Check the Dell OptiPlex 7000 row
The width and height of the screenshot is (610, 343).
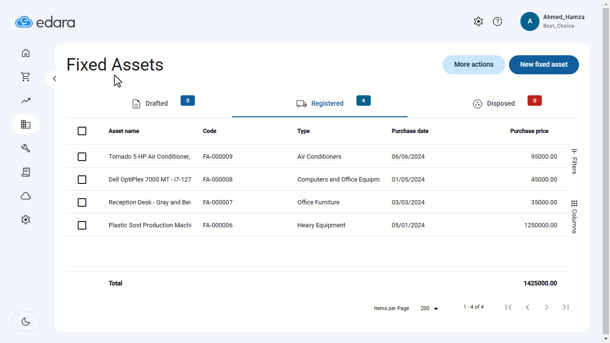pyautogui.click(x=82, y=180)
